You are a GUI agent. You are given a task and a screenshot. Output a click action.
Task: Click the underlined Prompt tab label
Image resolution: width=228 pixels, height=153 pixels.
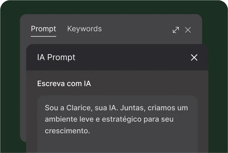[44, 29]
